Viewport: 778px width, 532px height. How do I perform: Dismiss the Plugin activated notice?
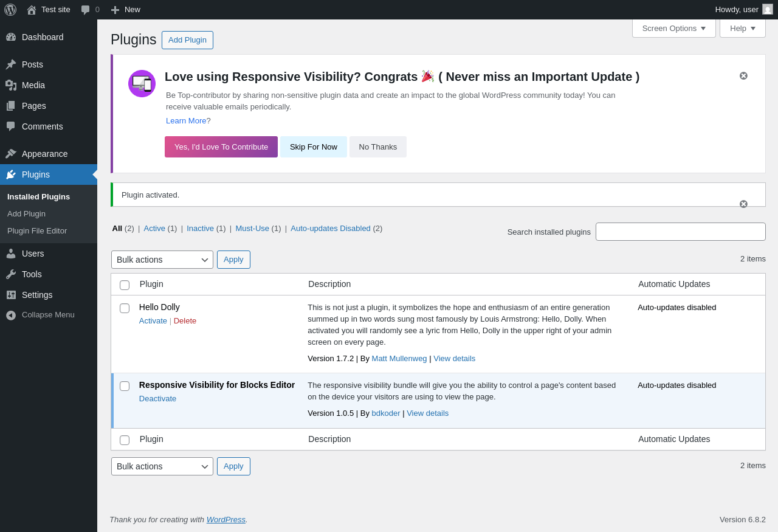pos(743,204)
